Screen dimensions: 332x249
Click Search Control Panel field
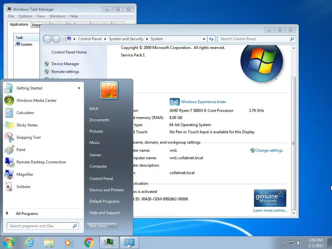tap(257, 39)
